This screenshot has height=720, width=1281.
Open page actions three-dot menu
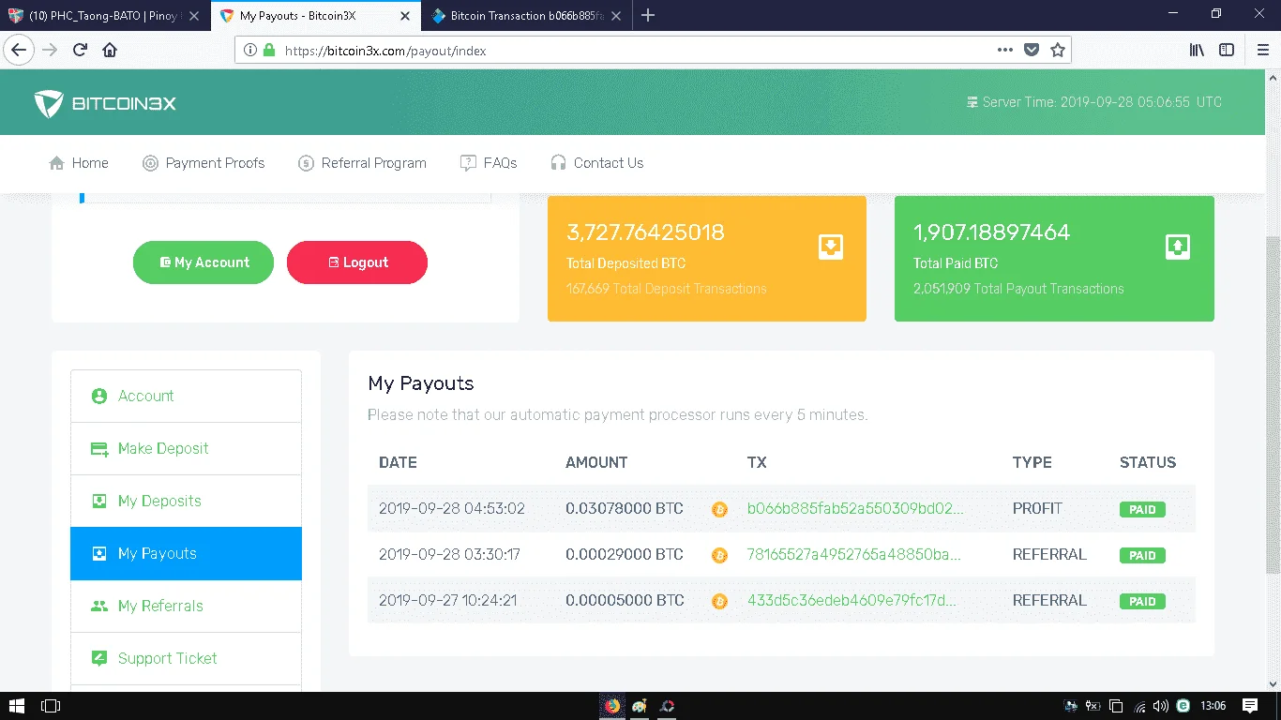click(1004, 51)
